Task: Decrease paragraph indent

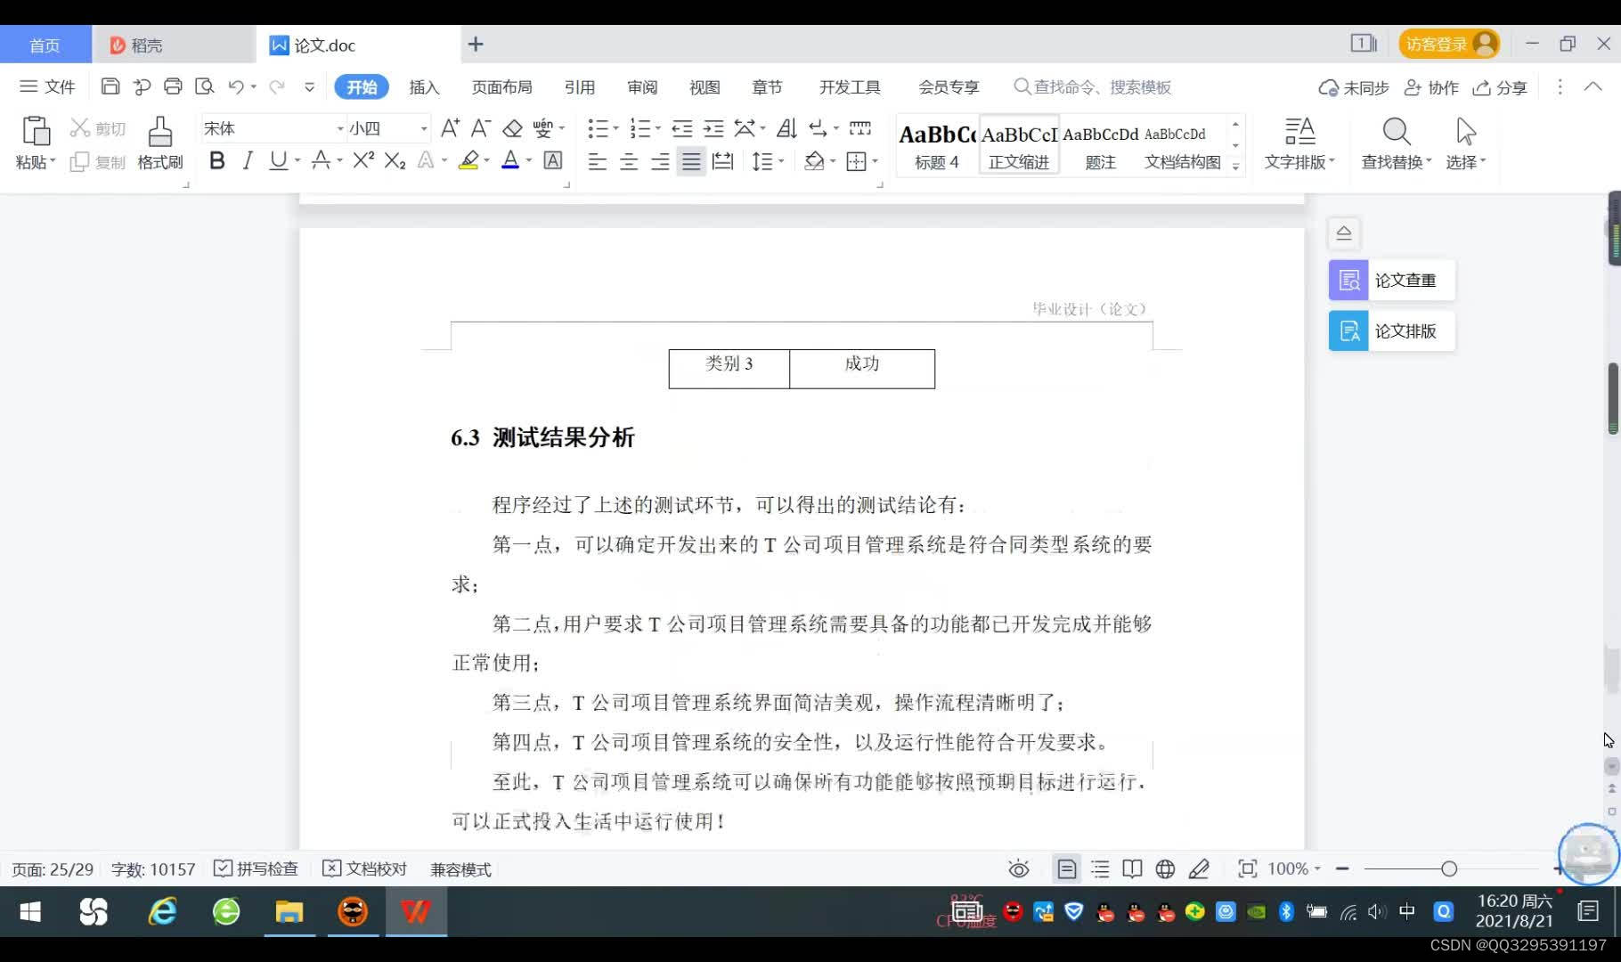Action: tap(682, 128)
